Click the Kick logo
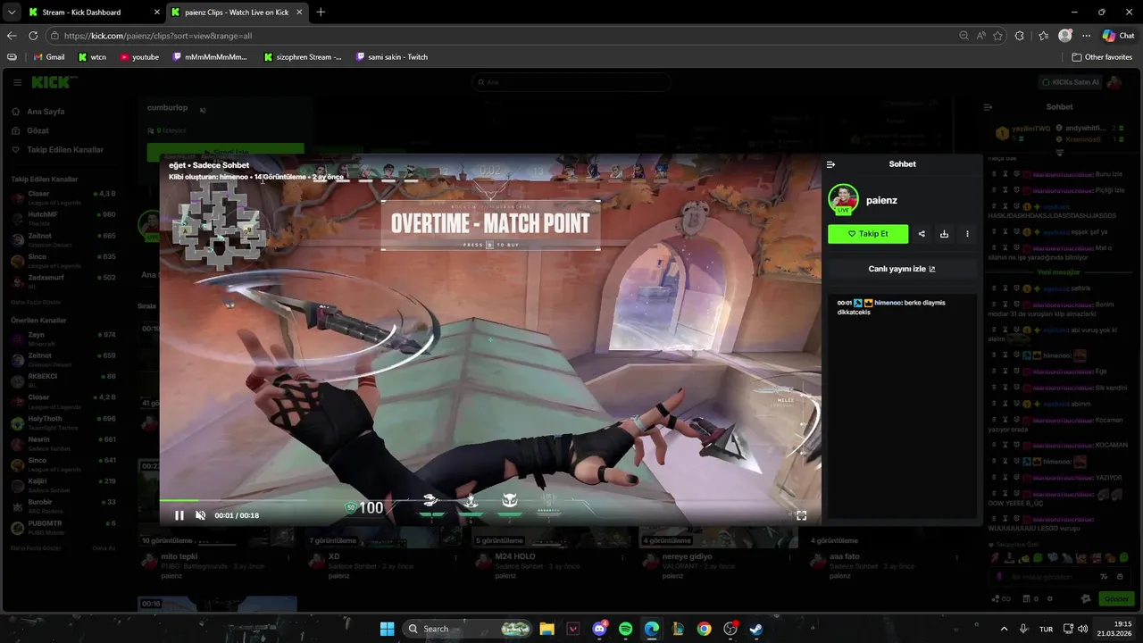The width and height of the screenshot is (1143, 643). tap(53, 82)
